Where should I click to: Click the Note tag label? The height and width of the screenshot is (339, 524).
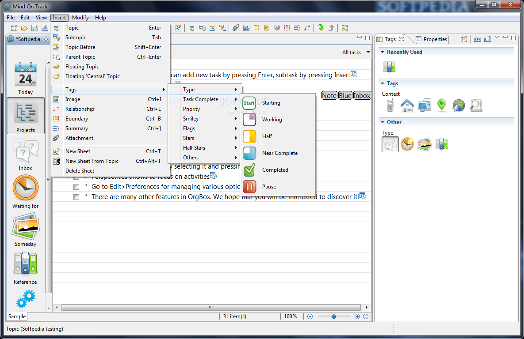coord(329,96)
